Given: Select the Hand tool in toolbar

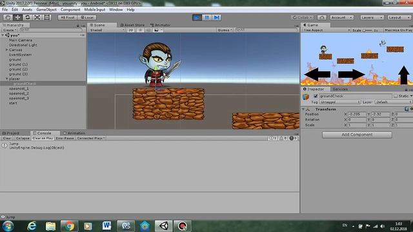Looking at the screenshot, I should 8,17.
